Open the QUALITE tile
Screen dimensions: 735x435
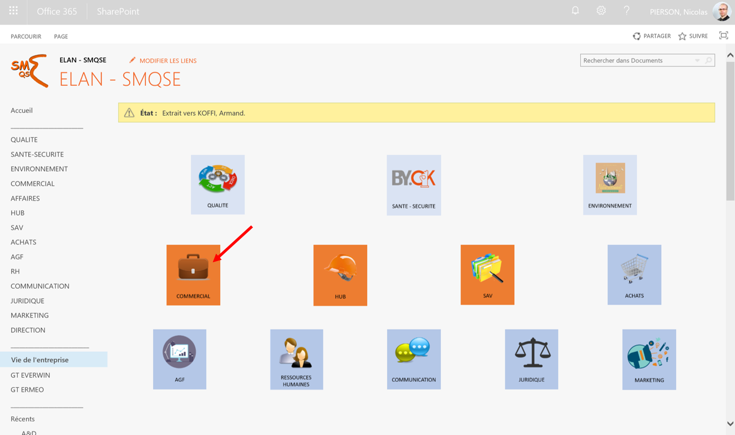217,185
